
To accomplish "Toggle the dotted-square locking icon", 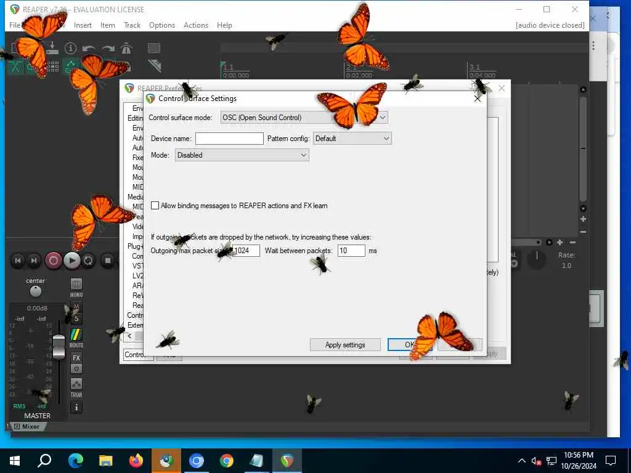I will (153, 48).
